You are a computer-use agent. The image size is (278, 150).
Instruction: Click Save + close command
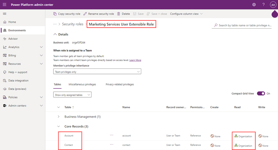tap(157, 14)
